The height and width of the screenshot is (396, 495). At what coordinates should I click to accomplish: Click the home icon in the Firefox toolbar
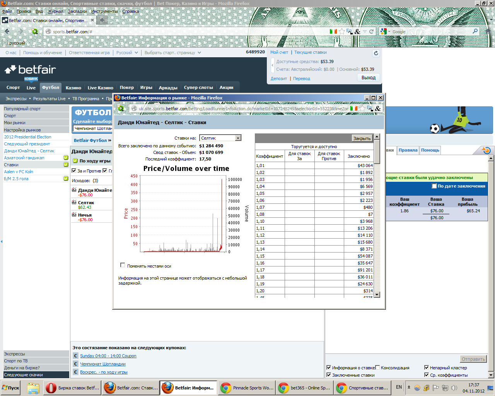488,31
